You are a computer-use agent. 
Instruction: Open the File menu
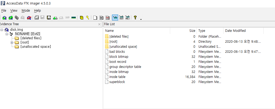(x=4, y=10)
